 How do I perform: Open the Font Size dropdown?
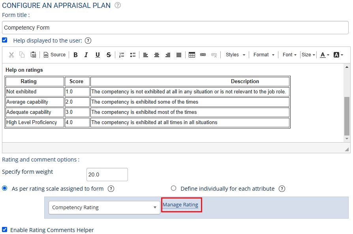coord(308,55)
